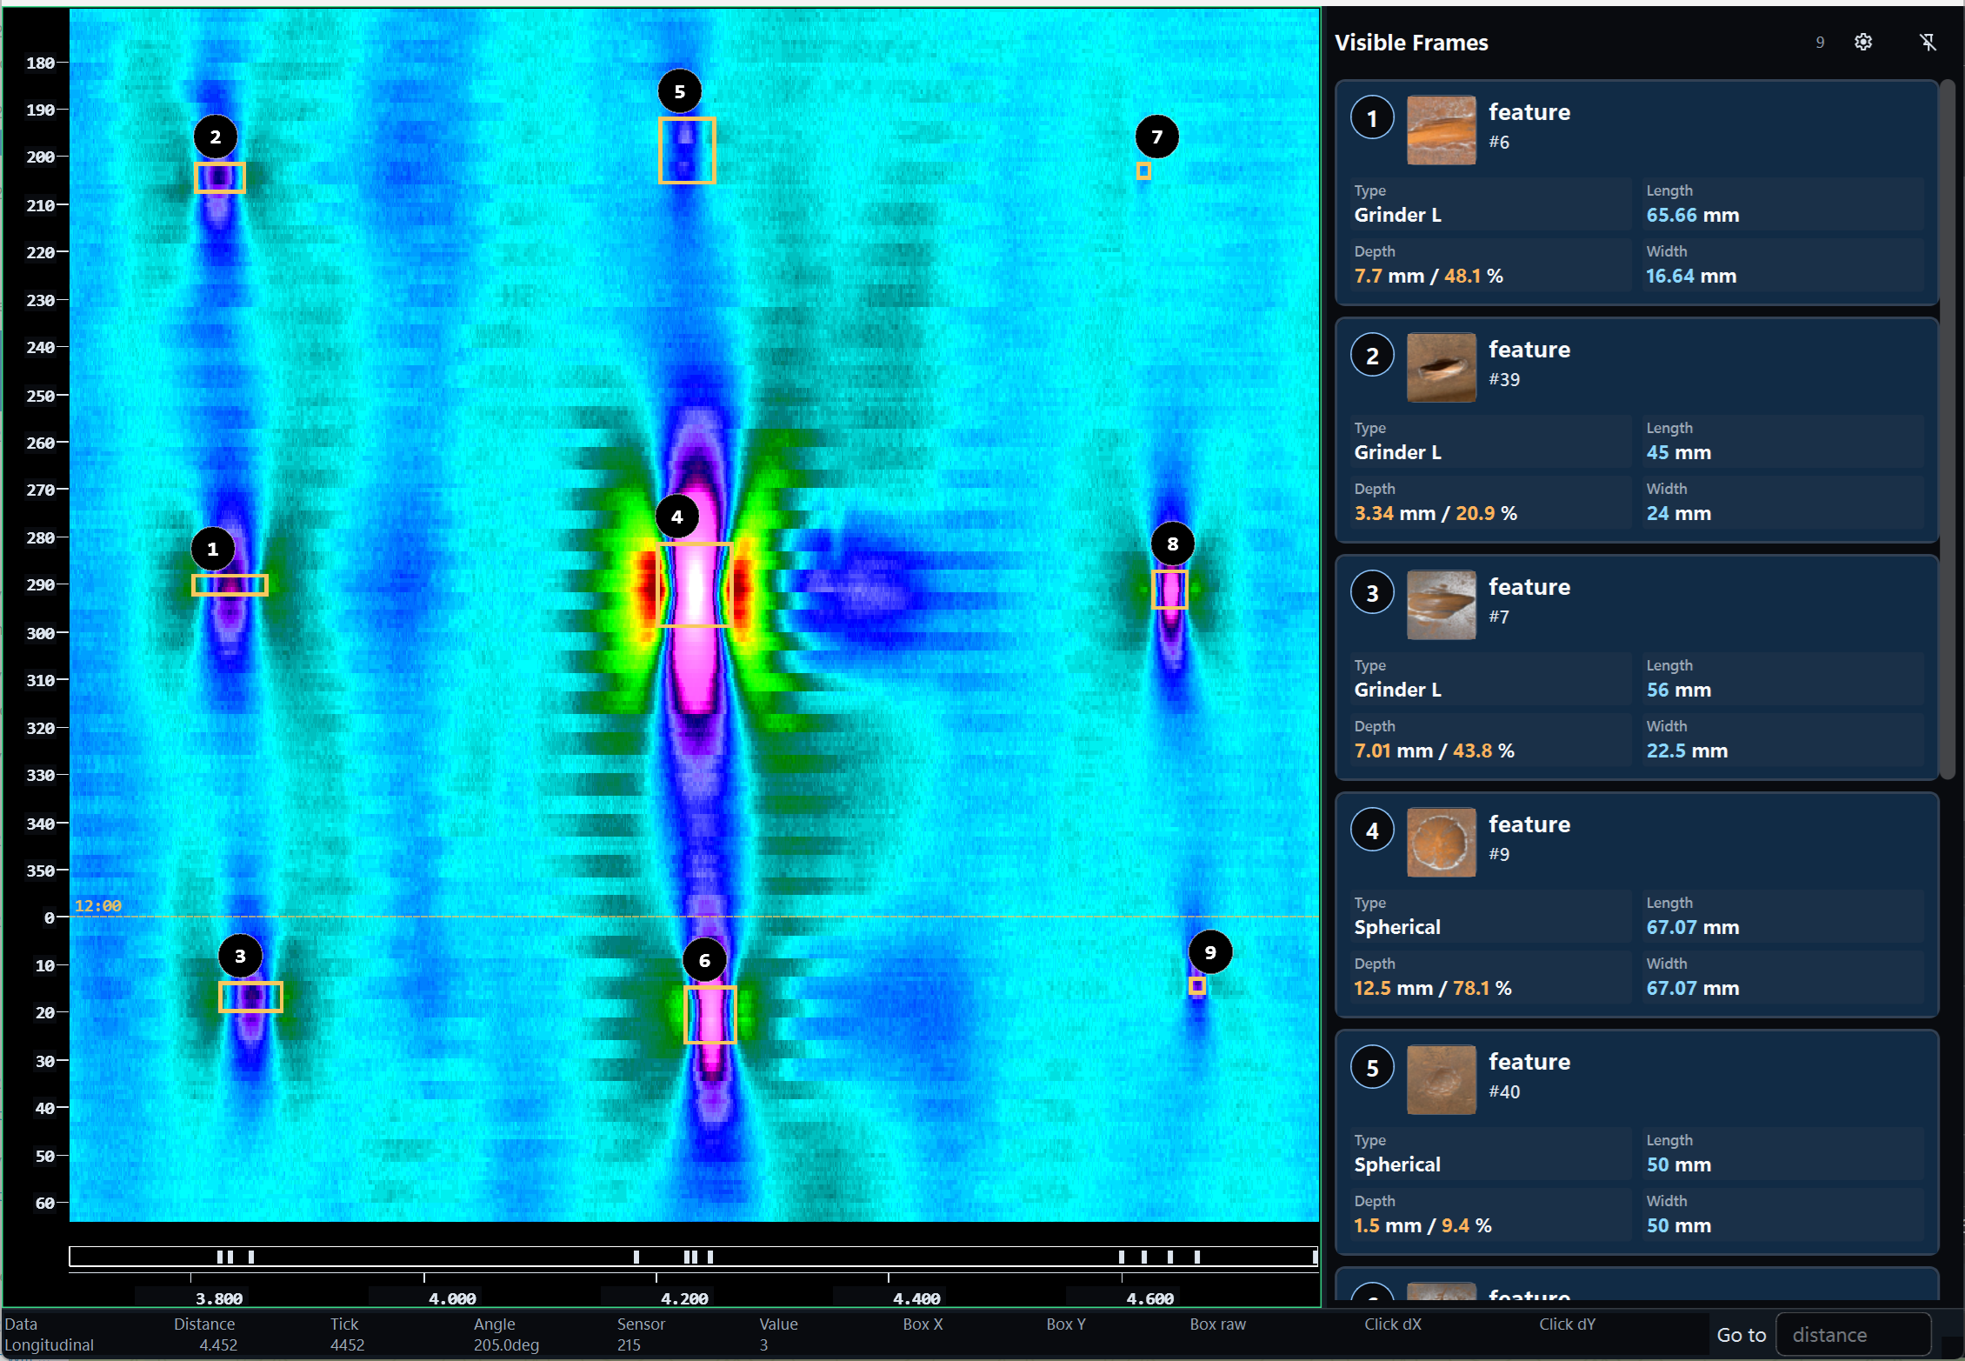Click the 12:00 reference line label

coord(98,905)
